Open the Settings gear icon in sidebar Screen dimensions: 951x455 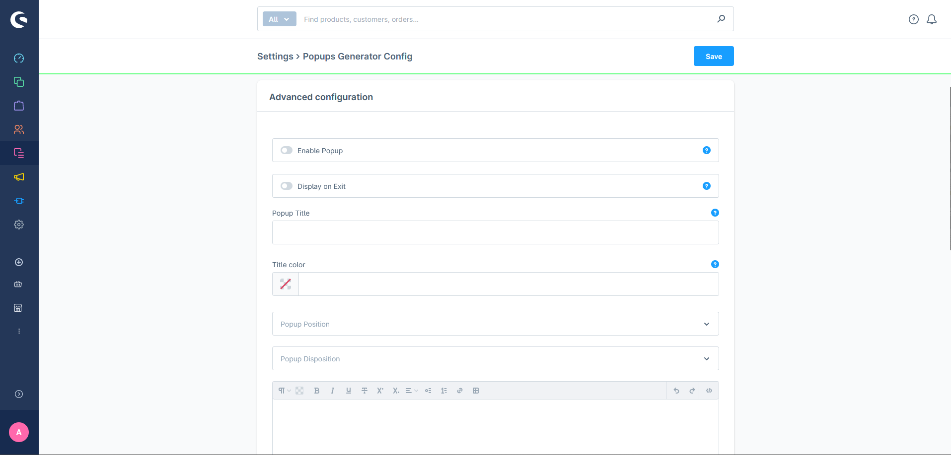pyautogui.click(x=19, y=225)
